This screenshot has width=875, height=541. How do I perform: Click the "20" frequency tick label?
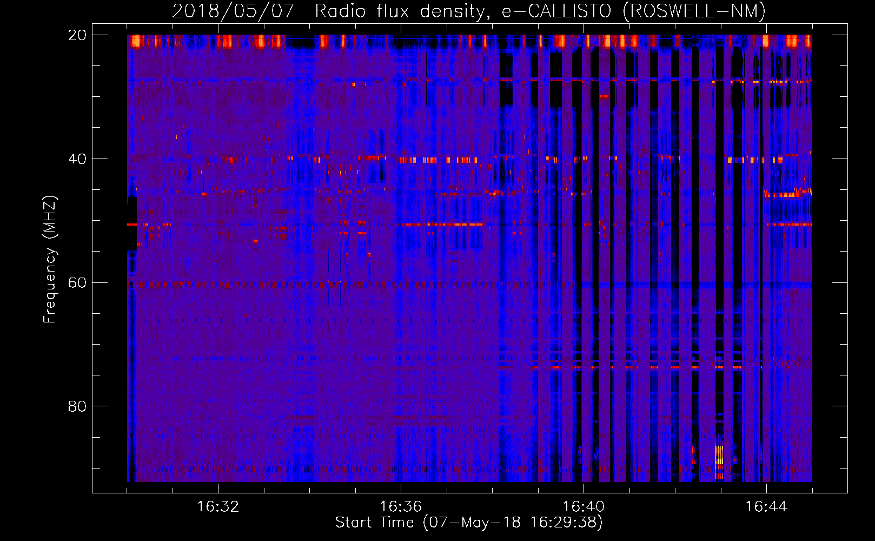point(77,35)
